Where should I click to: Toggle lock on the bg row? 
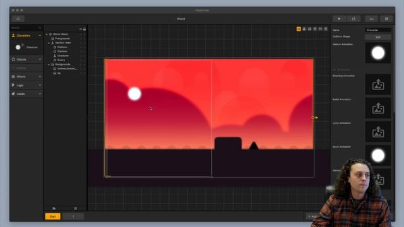click(x=84, y=73)
